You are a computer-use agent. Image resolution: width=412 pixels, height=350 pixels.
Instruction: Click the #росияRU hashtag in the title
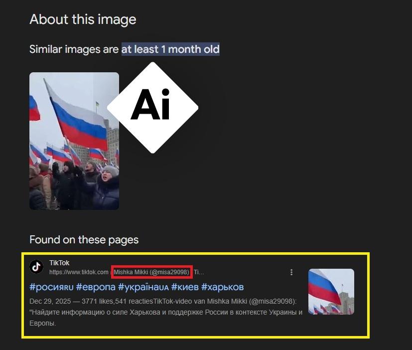[x=51, y=287]
